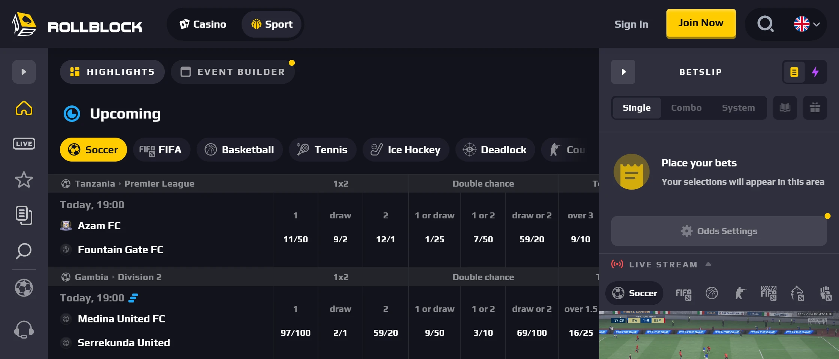Expand the left sidebar menu
839x359 pixels.
click(x=24, y=72)
